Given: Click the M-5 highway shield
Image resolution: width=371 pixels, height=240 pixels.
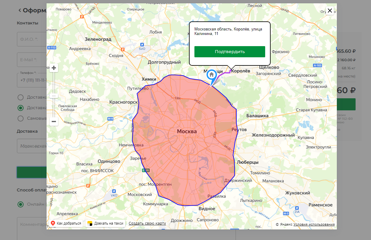Looking at the screenshot, I should pyautogui.click(x=286, y=213).
